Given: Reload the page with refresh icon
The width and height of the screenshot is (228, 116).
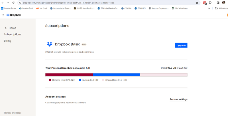Looking at the screenshot, I should [13, 3].
